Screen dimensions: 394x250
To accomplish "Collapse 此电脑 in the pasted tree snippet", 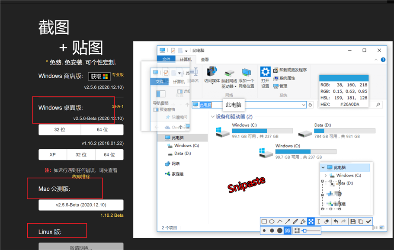I will [x=323, y=167].
